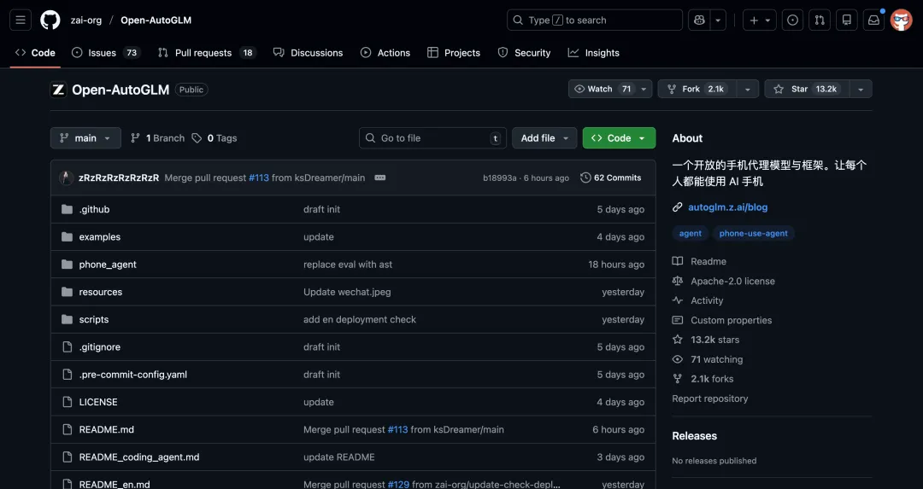The width and height of the screenshot is (923, 489).
Task: Open the notifications inbox icon
Action: pos(873,20)
